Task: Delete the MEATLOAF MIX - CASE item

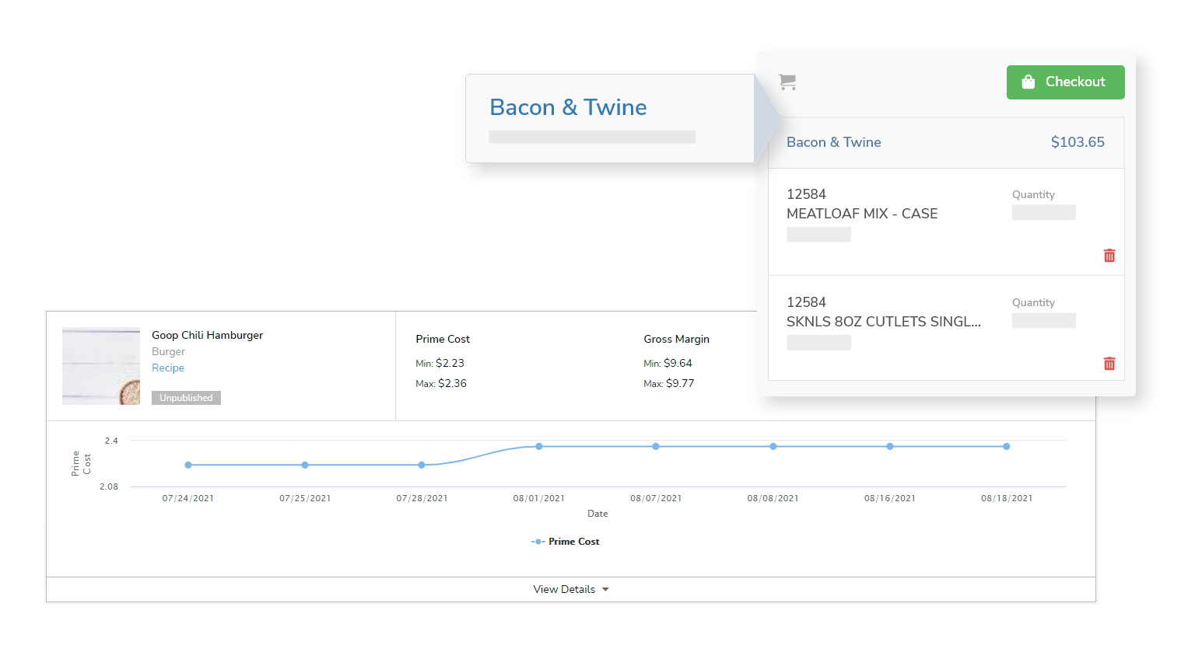Action: tap(1109, 255)
